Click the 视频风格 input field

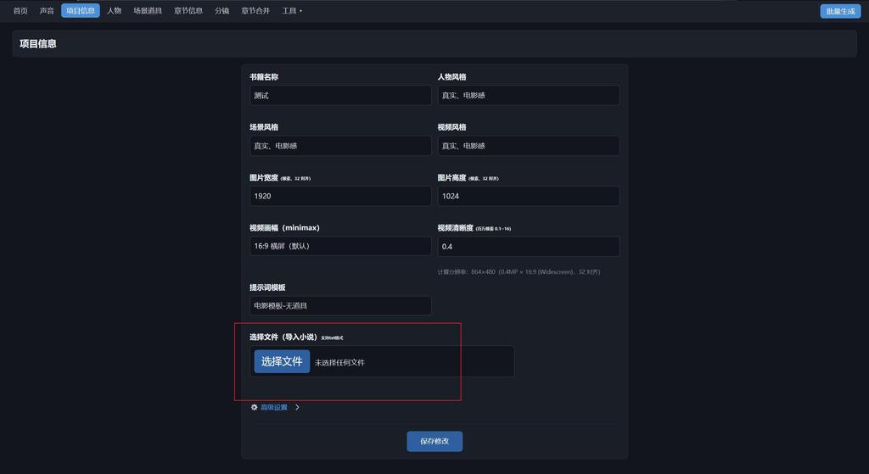click(x=528, y=146)
